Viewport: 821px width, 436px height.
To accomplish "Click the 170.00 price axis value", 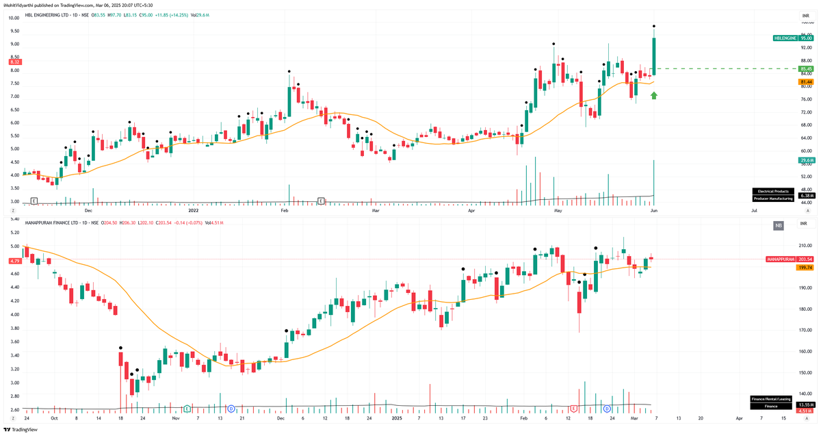I will (x=805, y=331).
